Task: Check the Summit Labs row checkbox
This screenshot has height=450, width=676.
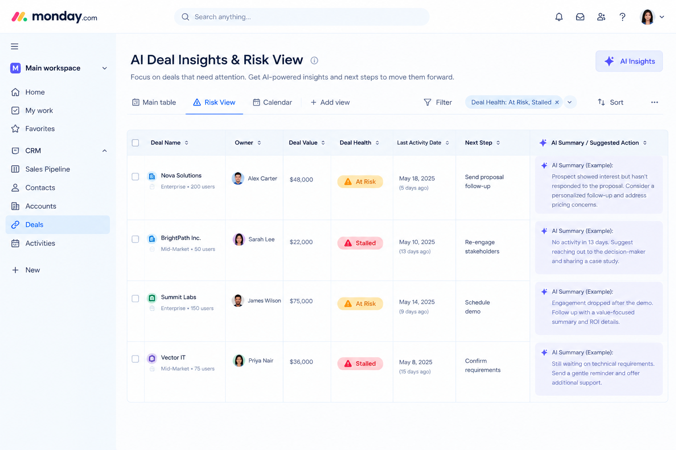Action: tap(136, 298)
